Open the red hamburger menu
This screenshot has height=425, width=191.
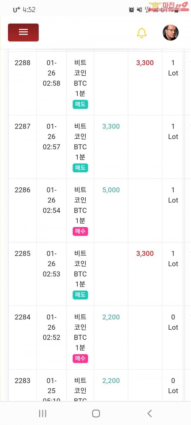(23, 32)
